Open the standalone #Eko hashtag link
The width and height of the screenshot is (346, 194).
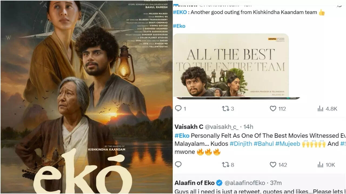tap(179, 26)
